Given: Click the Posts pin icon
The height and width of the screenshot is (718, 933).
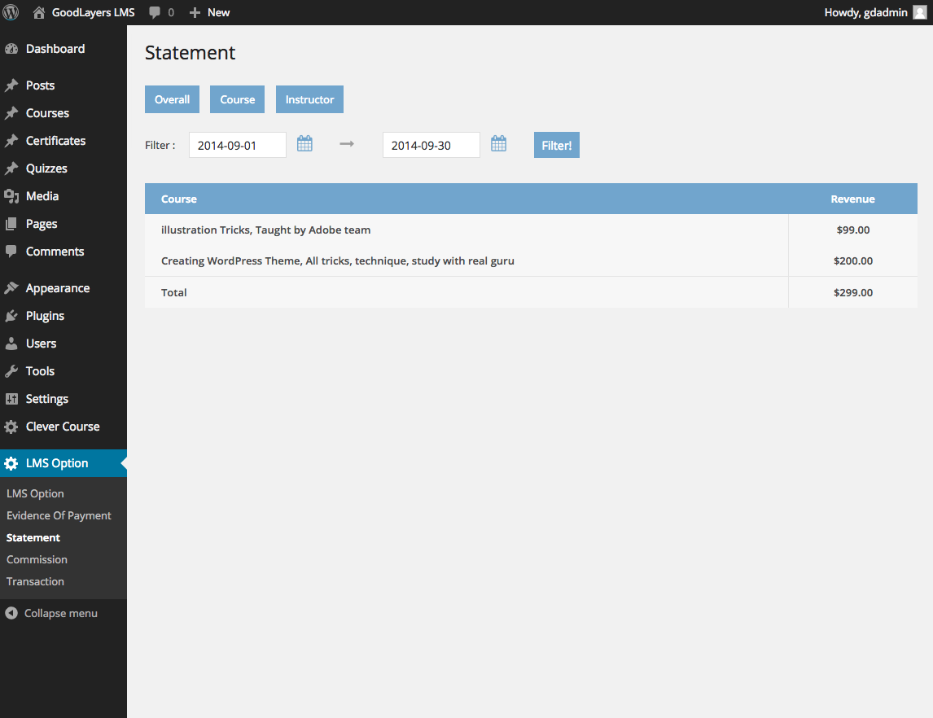Looking at the screenshot, I should pos(11,85).
